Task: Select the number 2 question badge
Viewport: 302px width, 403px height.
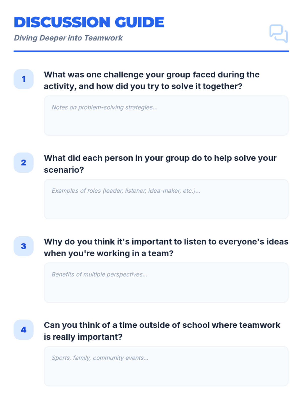Action: click(24, 163)
